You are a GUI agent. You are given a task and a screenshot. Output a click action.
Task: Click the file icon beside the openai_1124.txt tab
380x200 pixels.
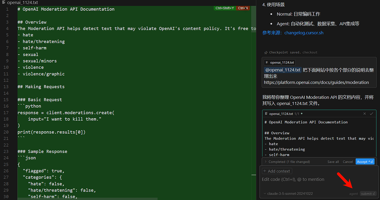tap(4, 3)
